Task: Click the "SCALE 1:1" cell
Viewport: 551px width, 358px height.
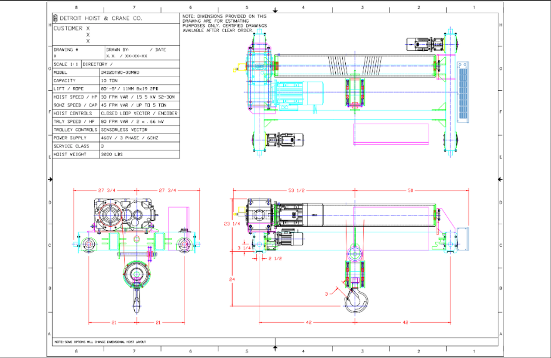Action: [66, 65]
